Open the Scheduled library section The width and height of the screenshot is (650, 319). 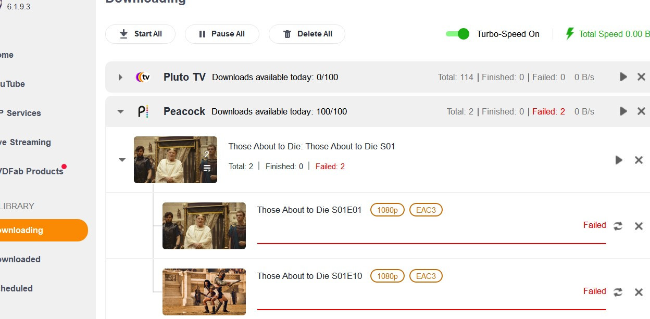(17, 288)
